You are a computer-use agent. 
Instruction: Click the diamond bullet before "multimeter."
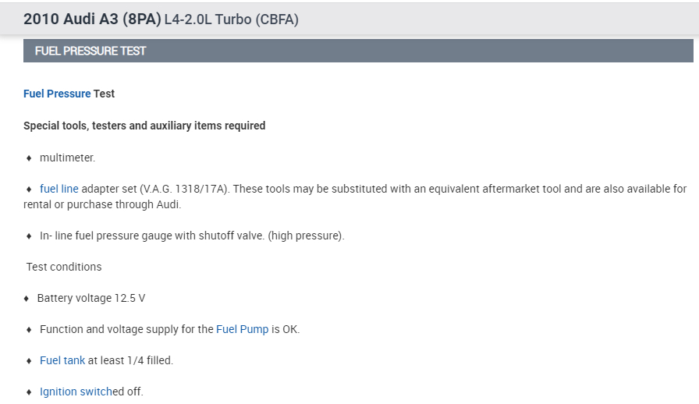(29, 158)
